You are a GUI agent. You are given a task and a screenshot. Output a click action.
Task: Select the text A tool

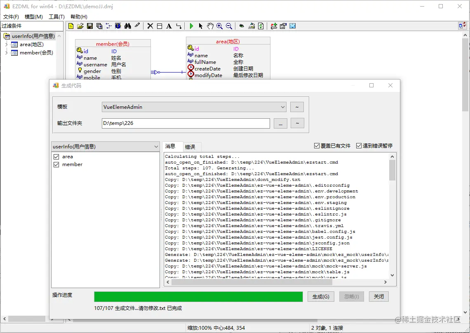[169, 26]
